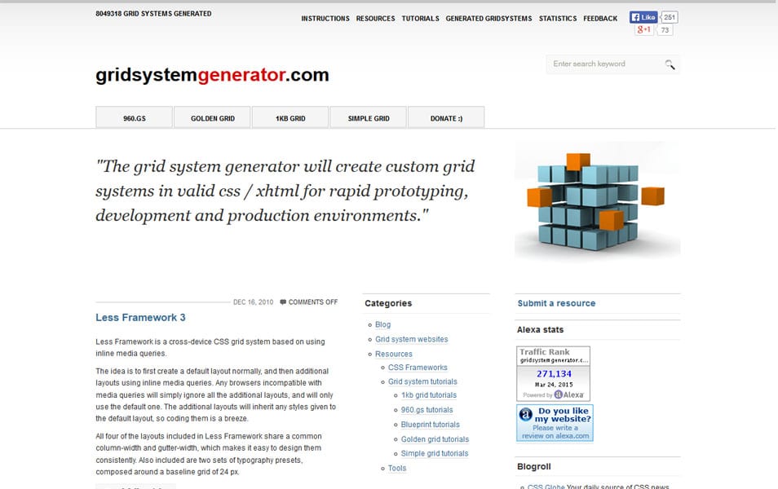Click the Alexa review banner icon
Viewport: 778px width, 489px height.
pos(525,414)
